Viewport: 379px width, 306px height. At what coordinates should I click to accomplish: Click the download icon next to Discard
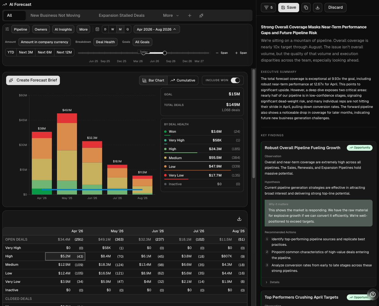(317, 7)
